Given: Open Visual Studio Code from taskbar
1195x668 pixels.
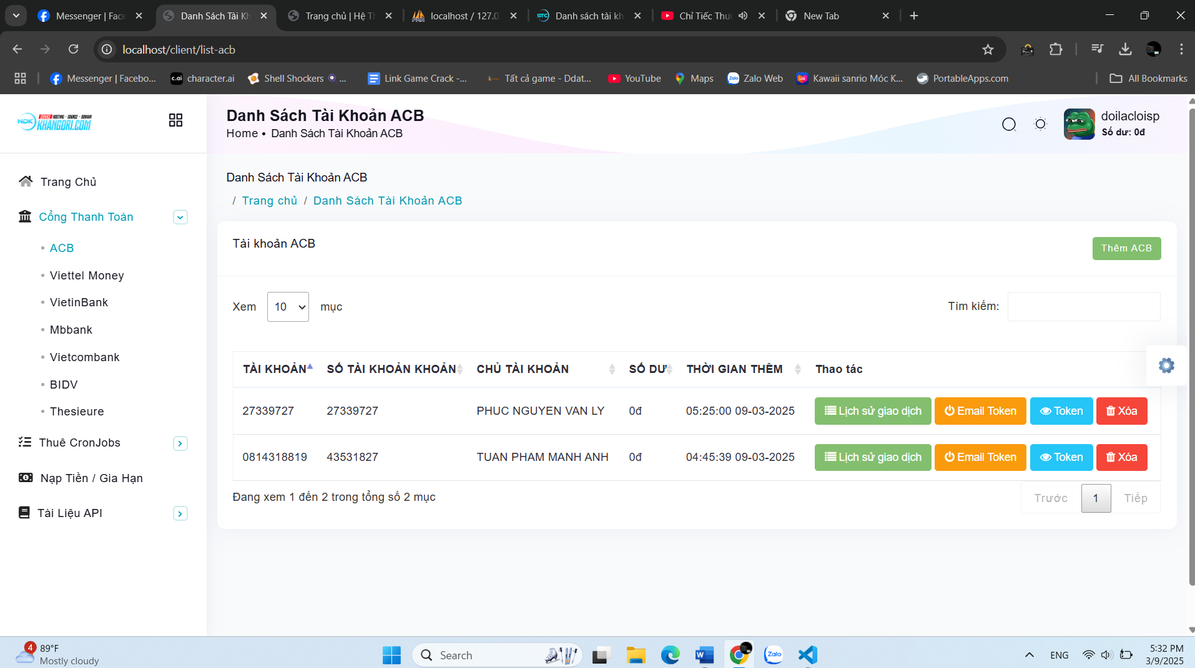Looking at the screenshot, I should 807,655.
